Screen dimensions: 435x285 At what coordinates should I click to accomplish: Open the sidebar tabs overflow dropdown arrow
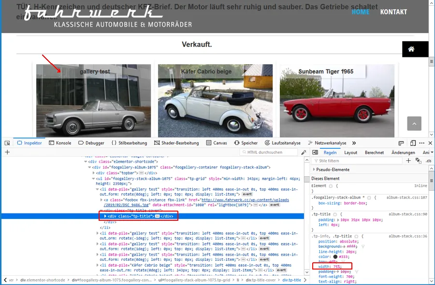pos(432,153)
